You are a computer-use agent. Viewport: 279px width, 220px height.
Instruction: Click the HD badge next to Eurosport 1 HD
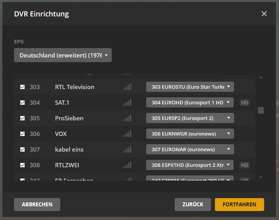tap(245, 102)
